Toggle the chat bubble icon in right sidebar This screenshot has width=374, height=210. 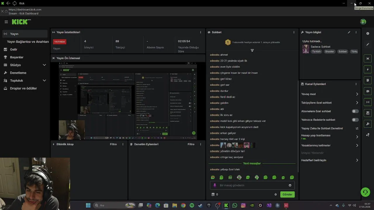pos(368,91)
